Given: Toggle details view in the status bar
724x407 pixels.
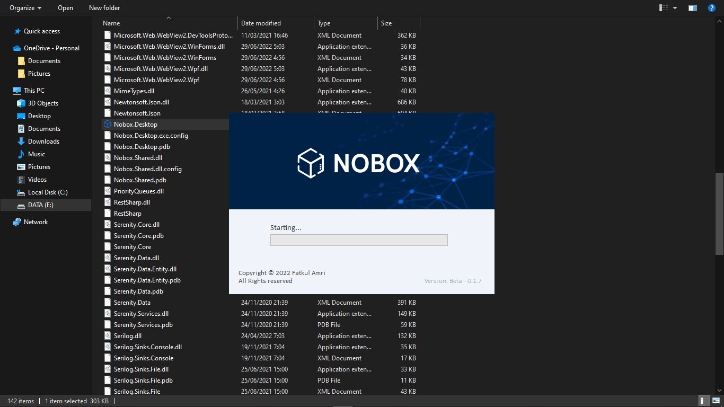Looking at the screenshot, I should click(x=703, y=401).
